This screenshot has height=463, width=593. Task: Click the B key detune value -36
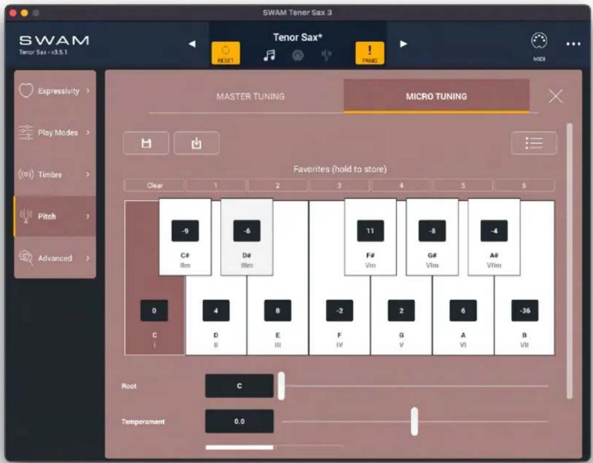(524, 311)
